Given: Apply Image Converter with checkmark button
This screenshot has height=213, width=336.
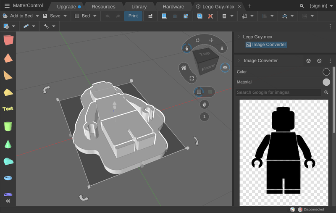Looking at the screenshot, I should [x=308, y=61].
